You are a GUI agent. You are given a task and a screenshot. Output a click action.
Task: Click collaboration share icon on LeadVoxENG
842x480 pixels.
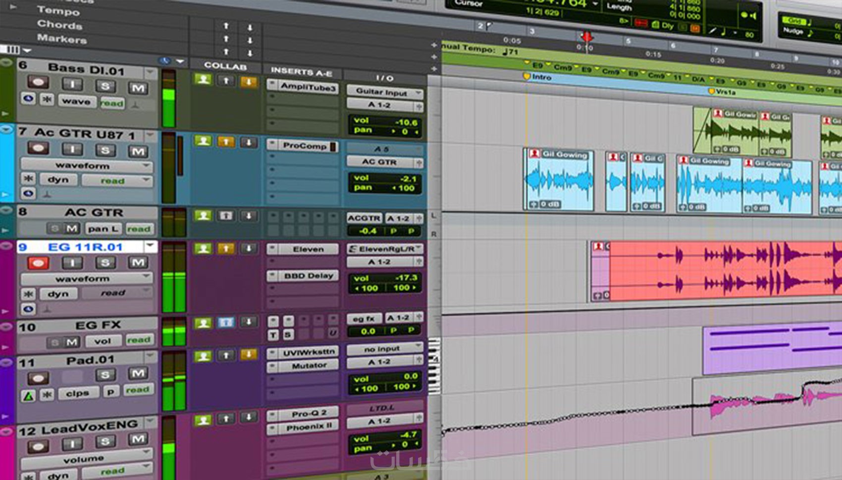click(203, 420)
